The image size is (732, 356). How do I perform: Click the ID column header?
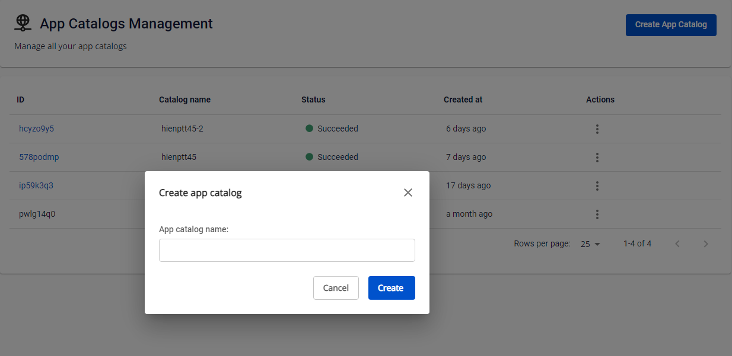[x=20, y=100]
